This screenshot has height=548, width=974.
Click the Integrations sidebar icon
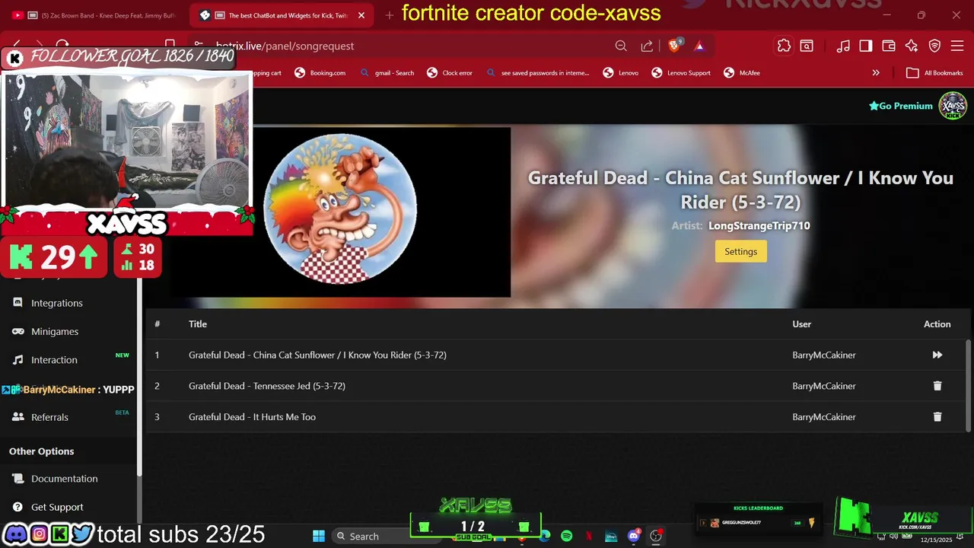pos(18,302)
